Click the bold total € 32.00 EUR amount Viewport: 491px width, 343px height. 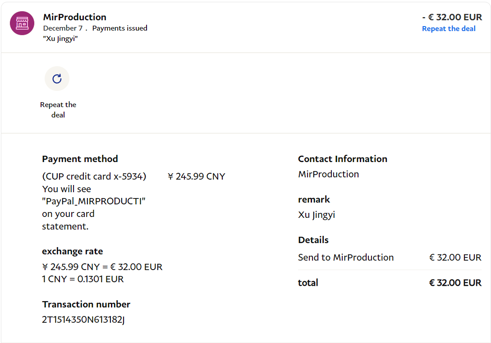(x=455, y=283)
